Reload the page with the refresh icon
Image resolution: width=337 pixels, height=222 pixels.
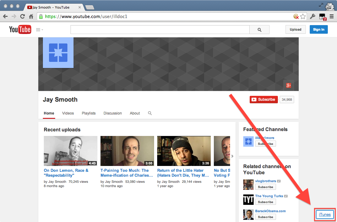pyautogui.click(x=23, y=17)
